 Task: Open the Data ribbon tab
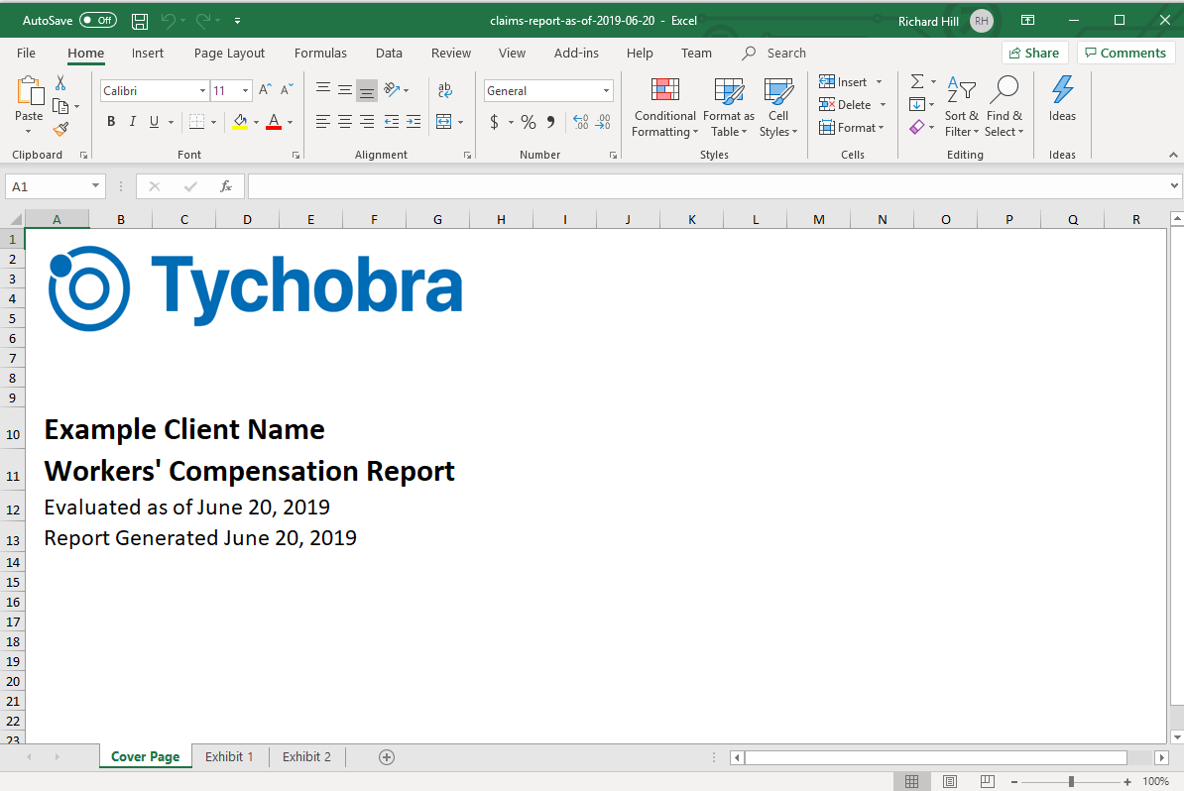389,53
